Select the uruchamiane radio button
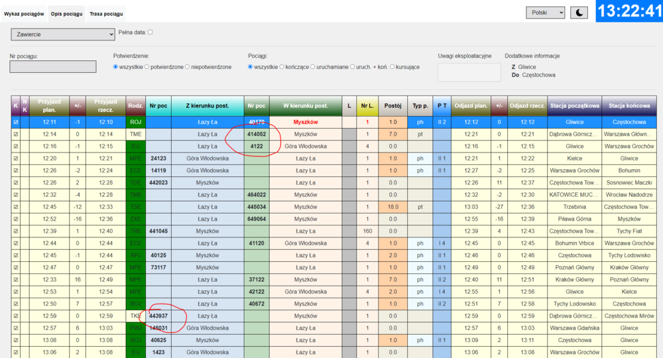Screen dimensions: 663x358 313,67
